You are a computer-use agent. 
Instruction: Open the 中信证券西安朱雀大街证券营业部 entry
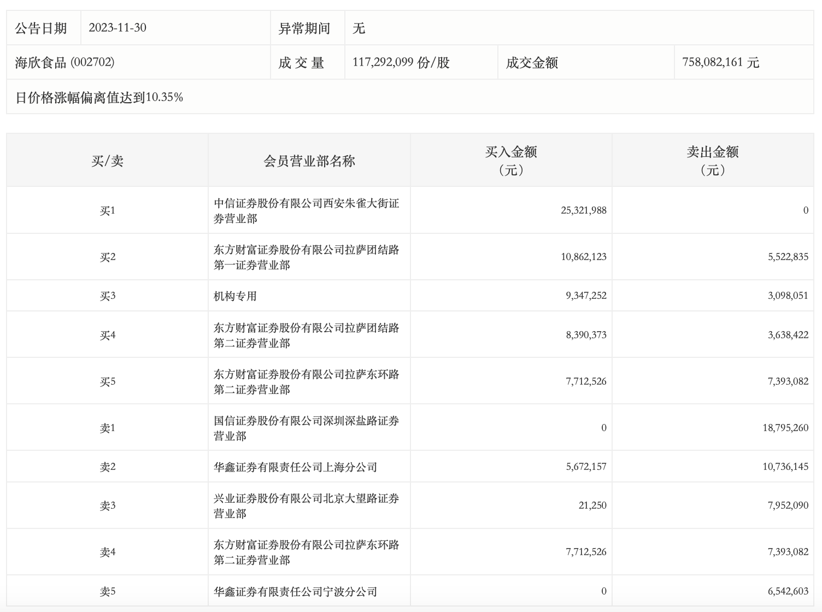[x=306, y=210]
